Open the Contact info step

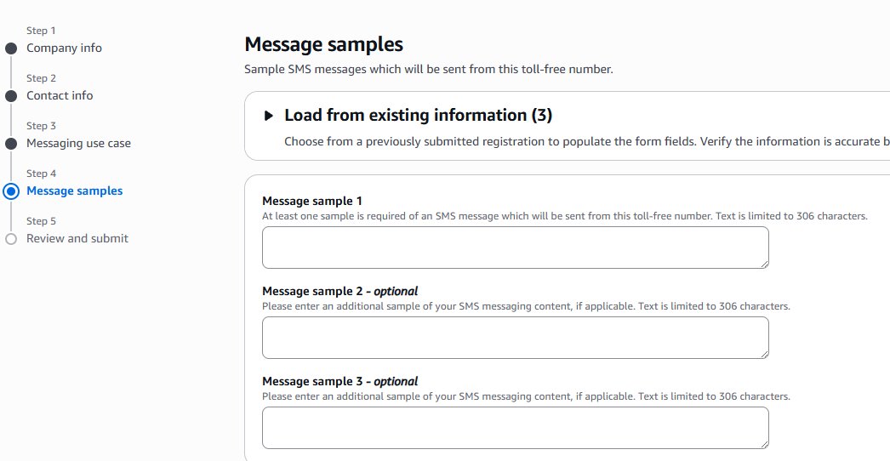60,96
